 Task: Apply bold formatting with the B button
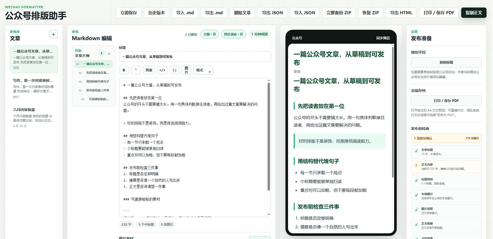(124, 70)
